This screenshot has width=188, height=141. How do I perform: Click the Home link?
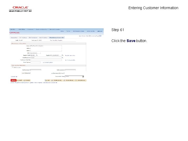tap(62, 31)
